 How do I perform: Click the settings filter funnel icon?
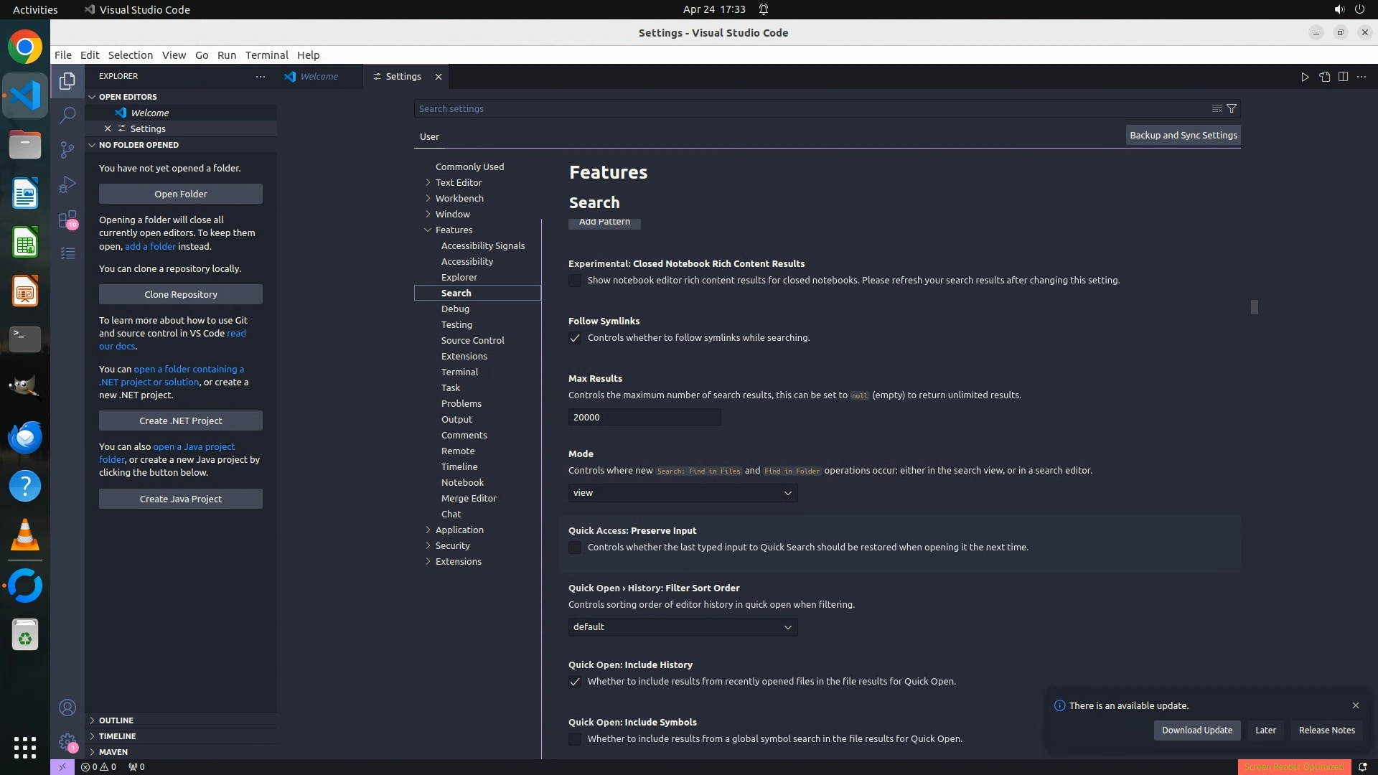(x=1232, y=108)
